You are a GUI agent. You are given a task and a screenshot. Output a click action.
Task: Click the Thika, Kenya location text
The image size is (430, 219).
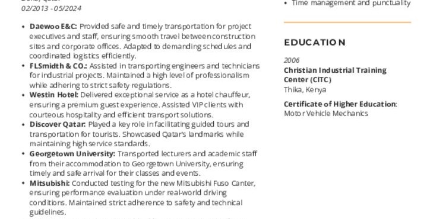pyautogui.click(x=305, y=90)
